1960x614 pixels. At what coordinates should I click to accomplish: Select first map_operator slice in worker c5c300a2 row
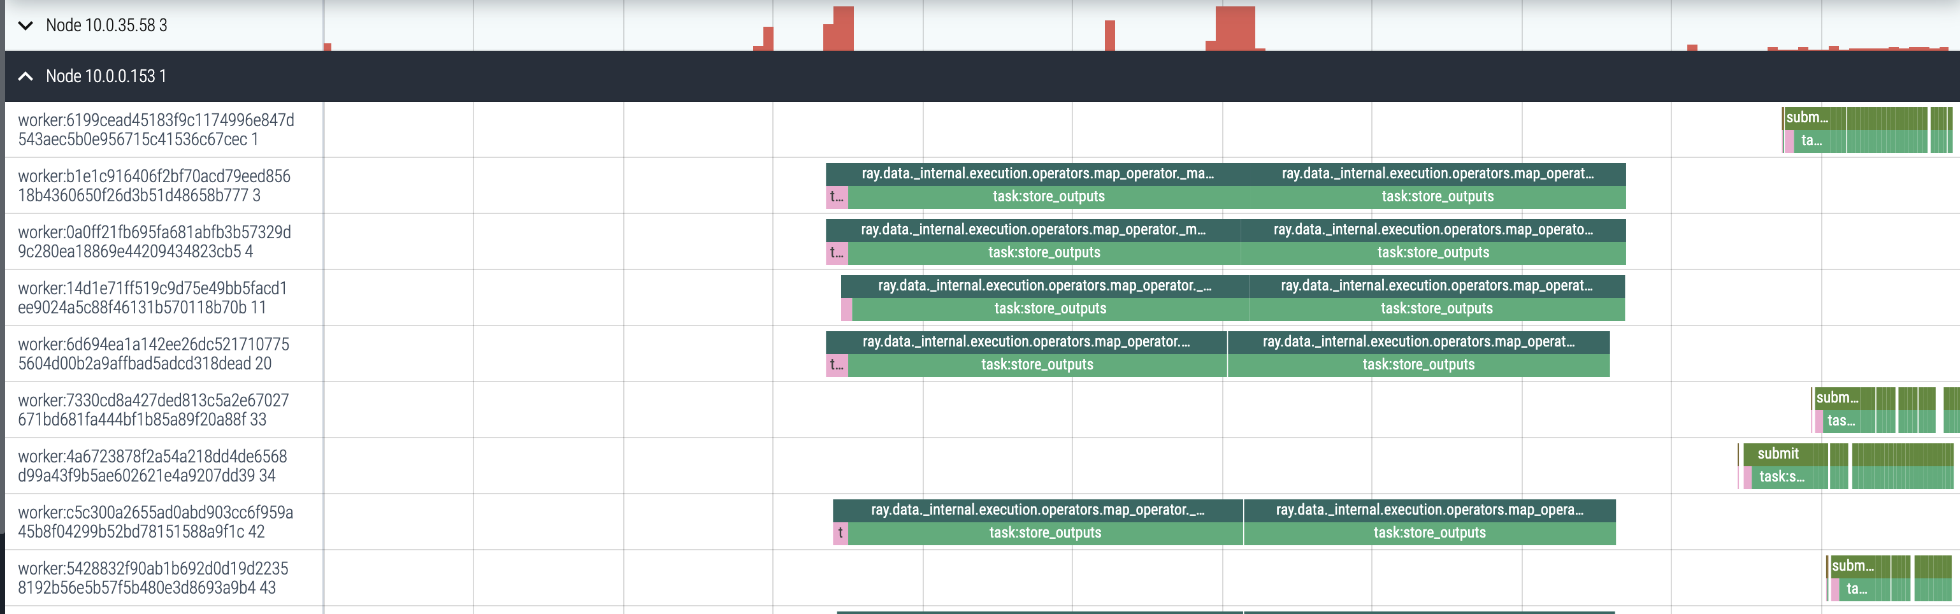click(x=1038, y=511)
